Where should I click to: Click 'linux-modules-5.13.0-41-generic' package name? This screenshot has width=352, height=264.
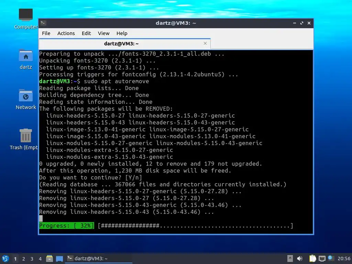202,136
